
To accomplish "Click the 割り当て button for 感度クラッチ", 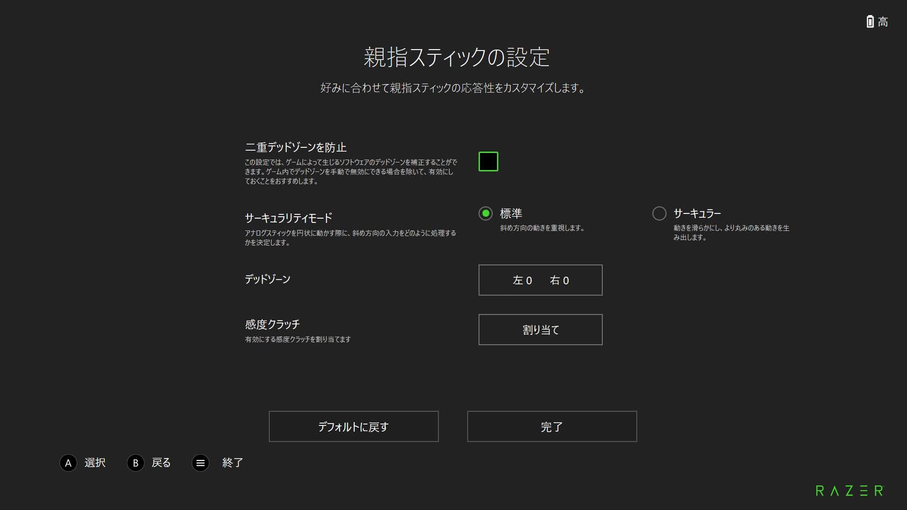I will 540,330.
